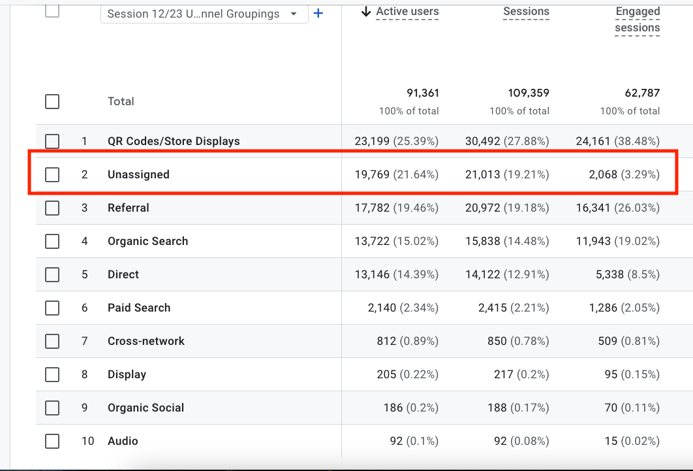Select the Cross-network row checkbox
The image size is (693, 471).
[x=52, y=341]
